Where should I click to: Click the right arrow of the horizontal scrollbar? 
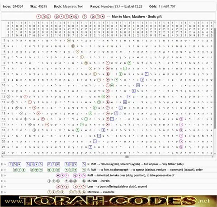(x=212, y=157)
